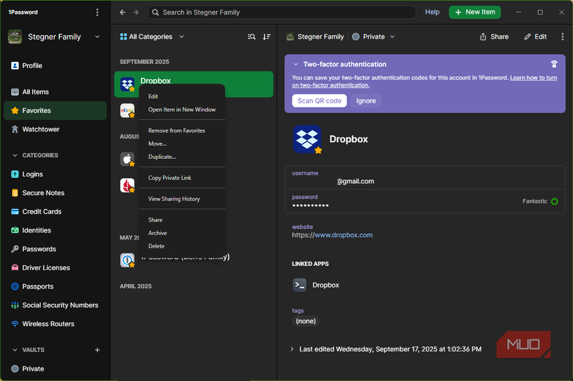
Task: Choose Share in the context menu
Action: pyautogui.click(x=181, y=220)
